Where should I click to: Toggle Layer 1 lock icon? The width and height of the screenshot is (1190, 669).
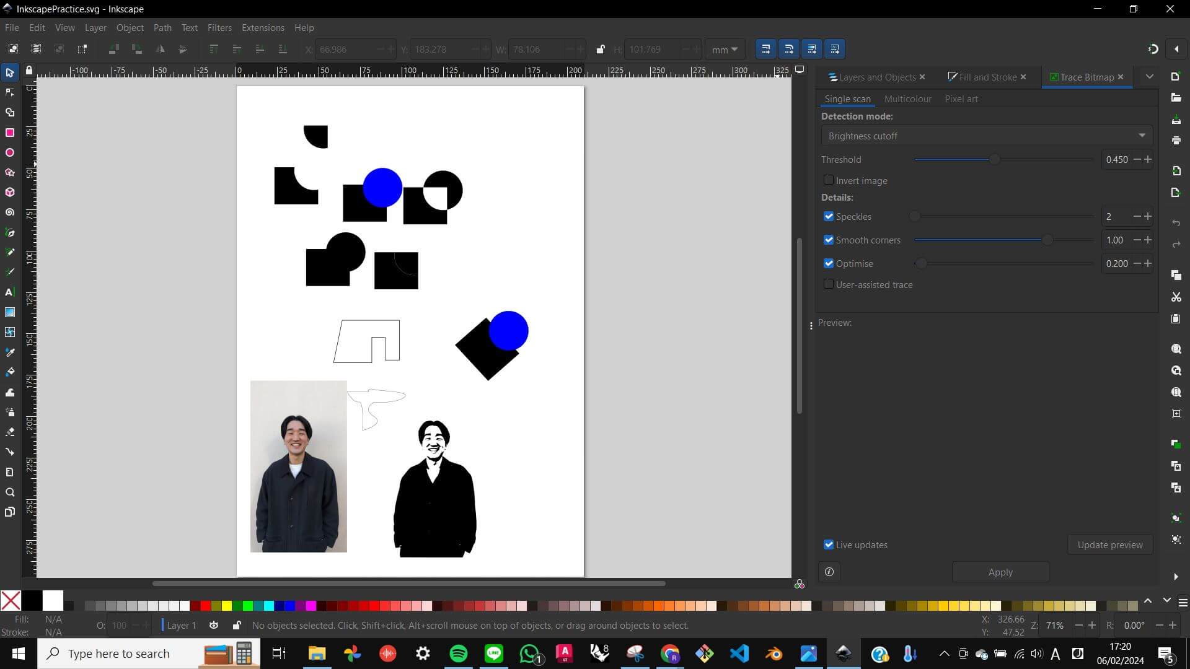[236, 625]
